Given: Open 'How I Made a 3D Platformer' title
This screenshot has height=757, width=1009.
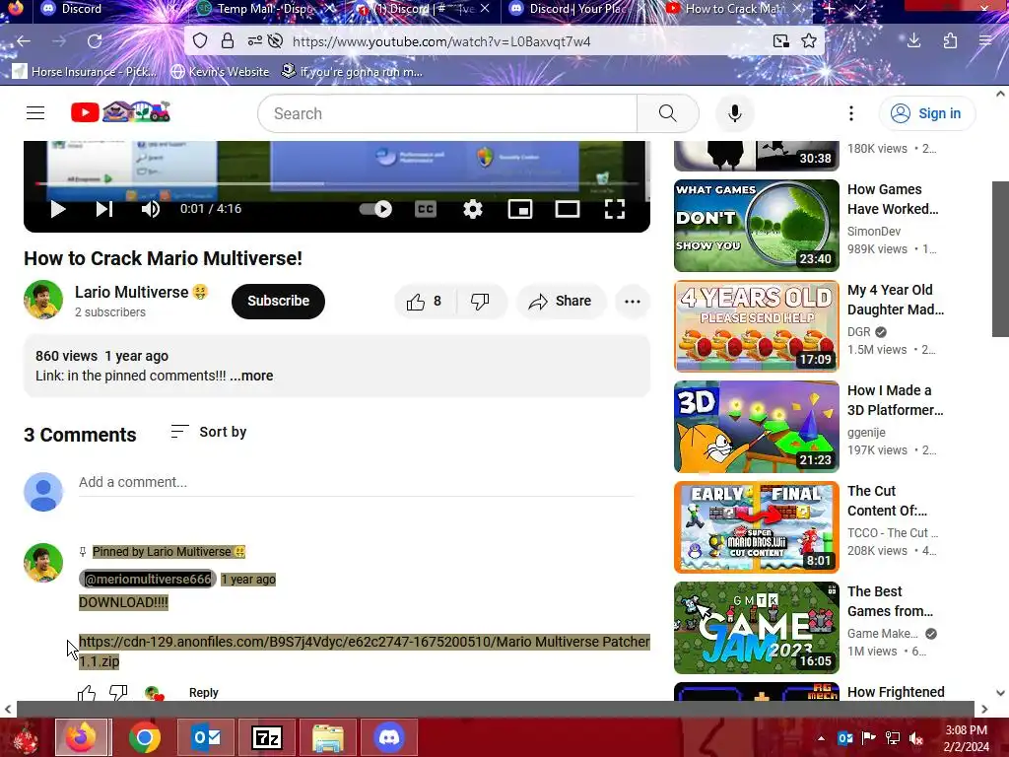Looking at the screenshot, I should tap(895, 400).
